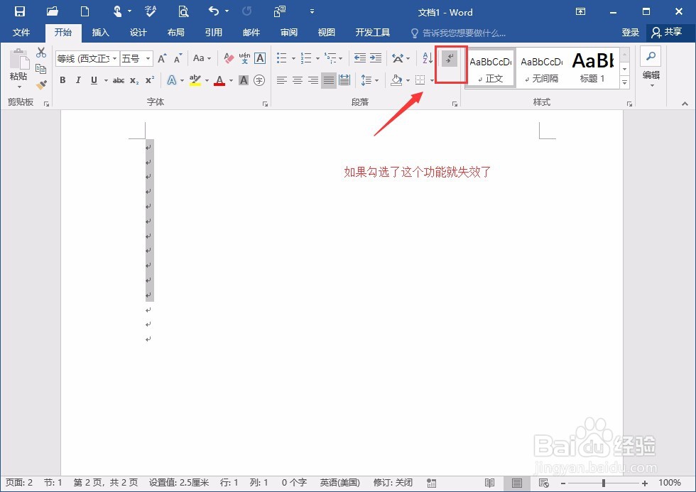The image size is (696, 492).
Task: Select the Subscript icon
Action: [134, 81]
